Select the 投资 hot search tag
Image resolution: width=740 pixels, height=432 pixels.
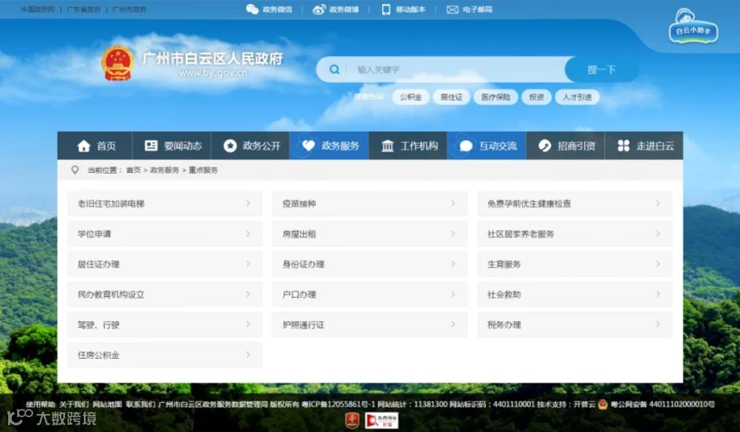click(536, 97)
